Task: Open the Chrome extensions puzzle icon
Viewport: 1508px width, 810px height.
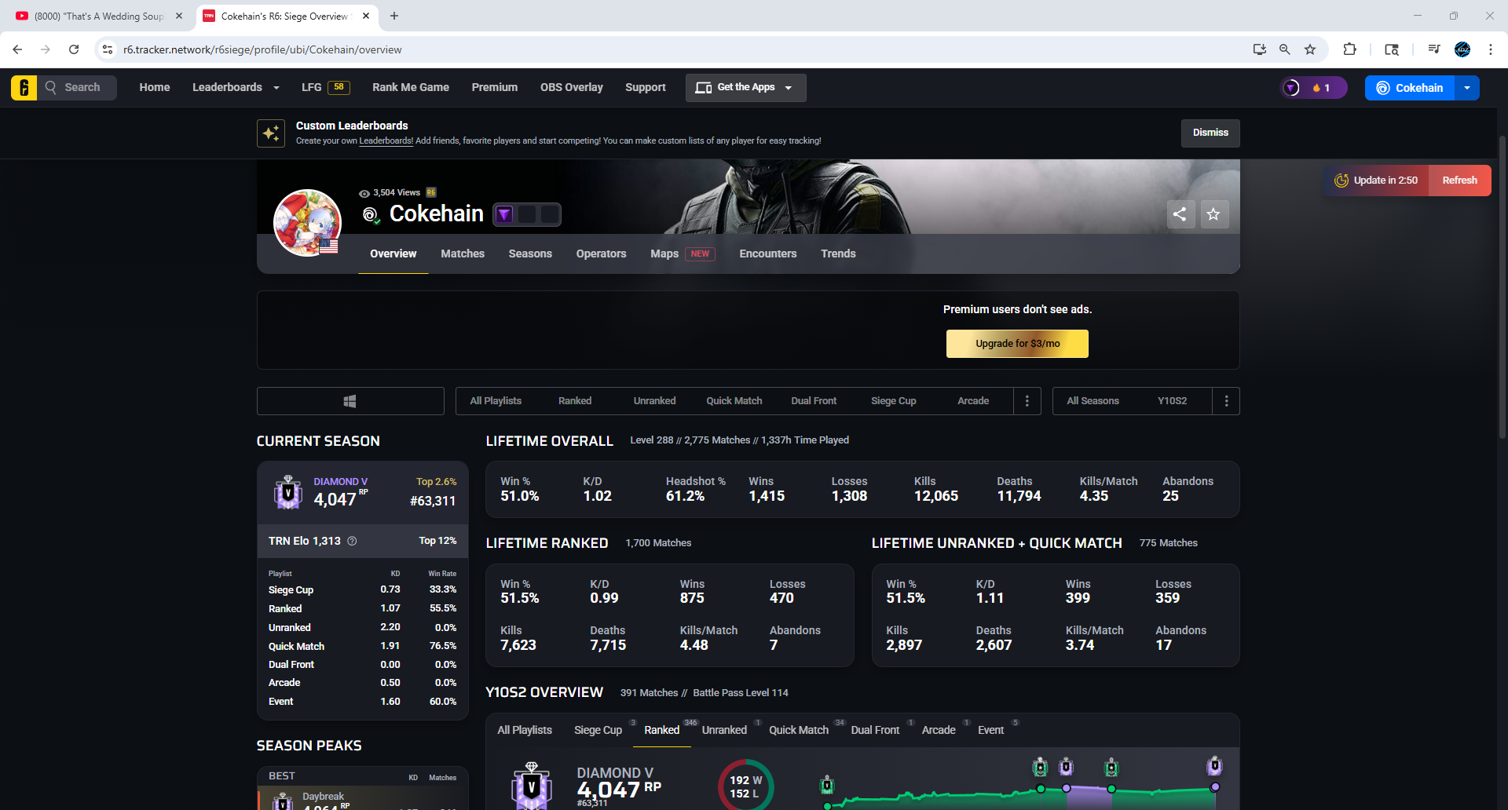Action: [1349, 49]
